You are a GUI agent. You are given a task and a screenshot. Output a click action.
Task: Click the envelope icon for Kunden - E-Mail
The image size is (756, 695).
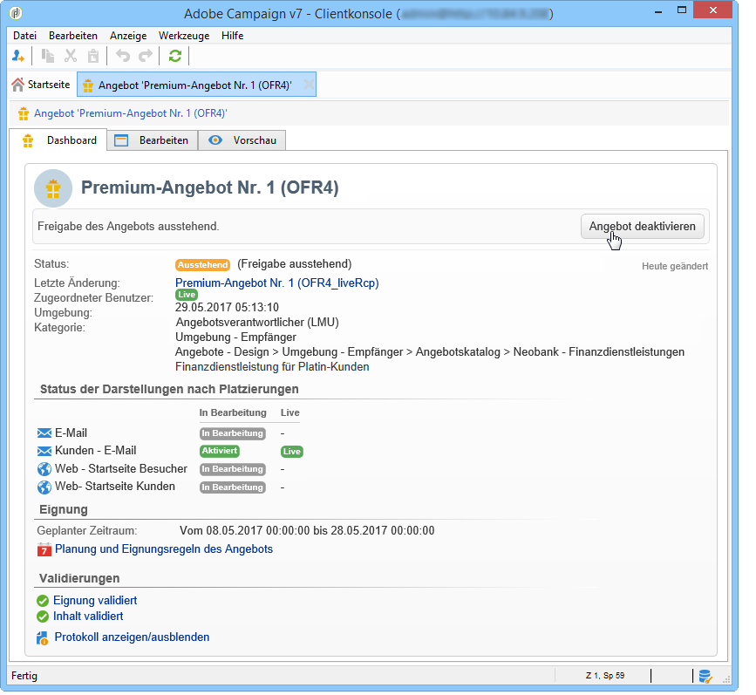point(44,451)
